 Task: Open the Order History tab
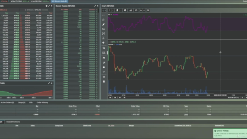click(42, 102)
